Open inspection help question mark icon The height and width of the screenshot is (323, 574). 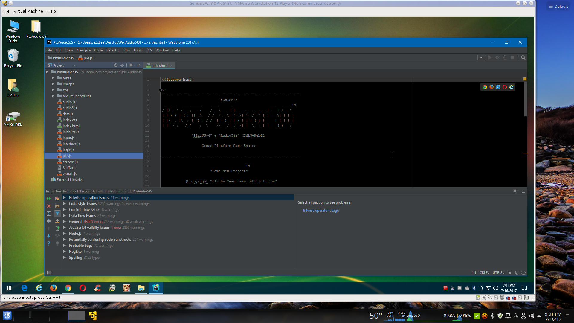49,243
